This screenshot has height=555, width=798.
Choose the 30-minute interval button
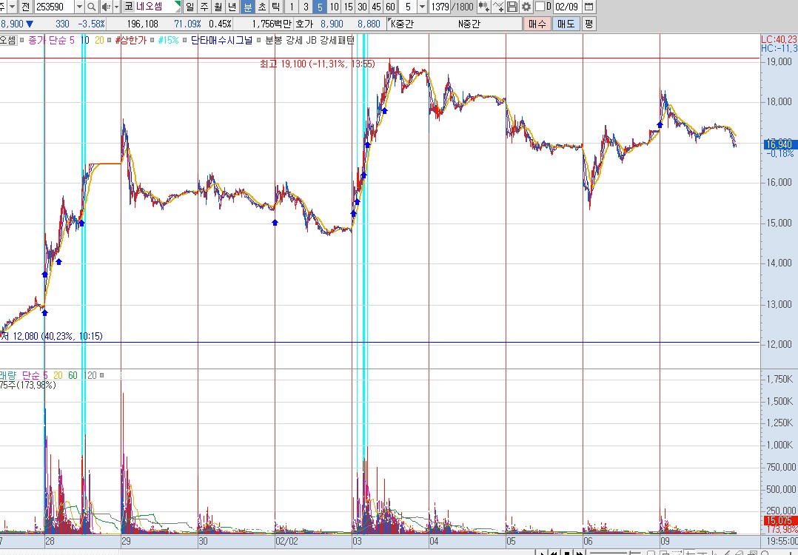click(x=363, y=7)
